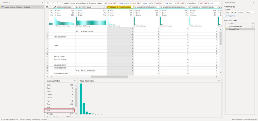
Task: Click the ATLANTIC AVENUE cell
Action: click(91, 31)
